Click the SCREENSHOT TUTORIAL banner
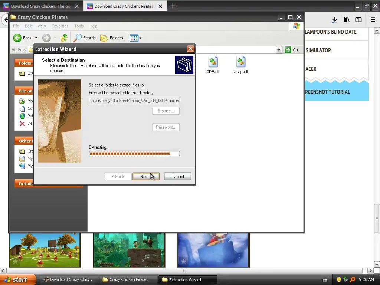This screenshot has width=380, height=285. pyautogui.click(x=337, y=92)
